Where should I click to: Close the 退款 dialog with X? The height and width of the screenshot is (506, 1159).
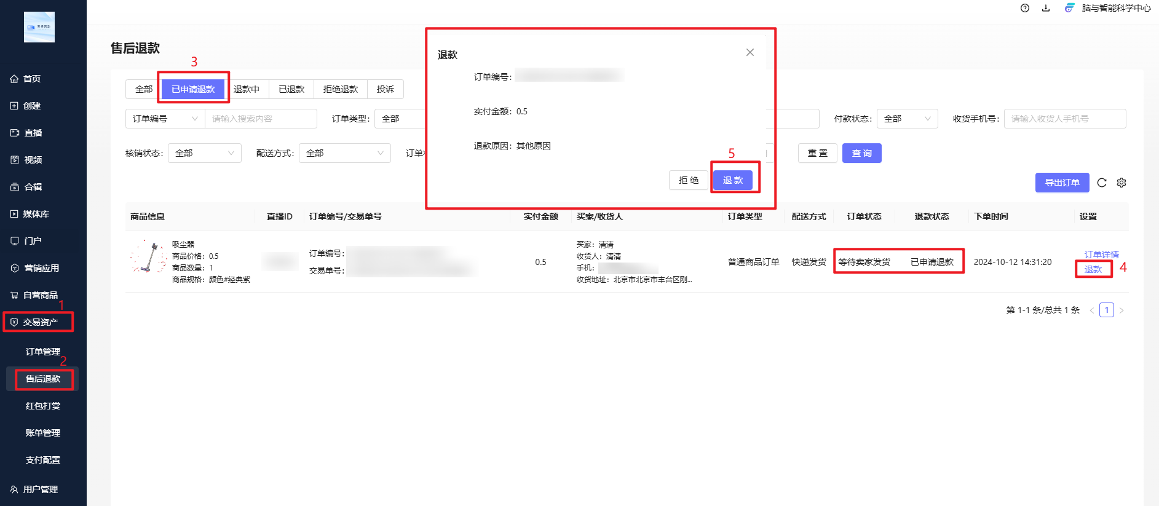[x=750, y=52]
